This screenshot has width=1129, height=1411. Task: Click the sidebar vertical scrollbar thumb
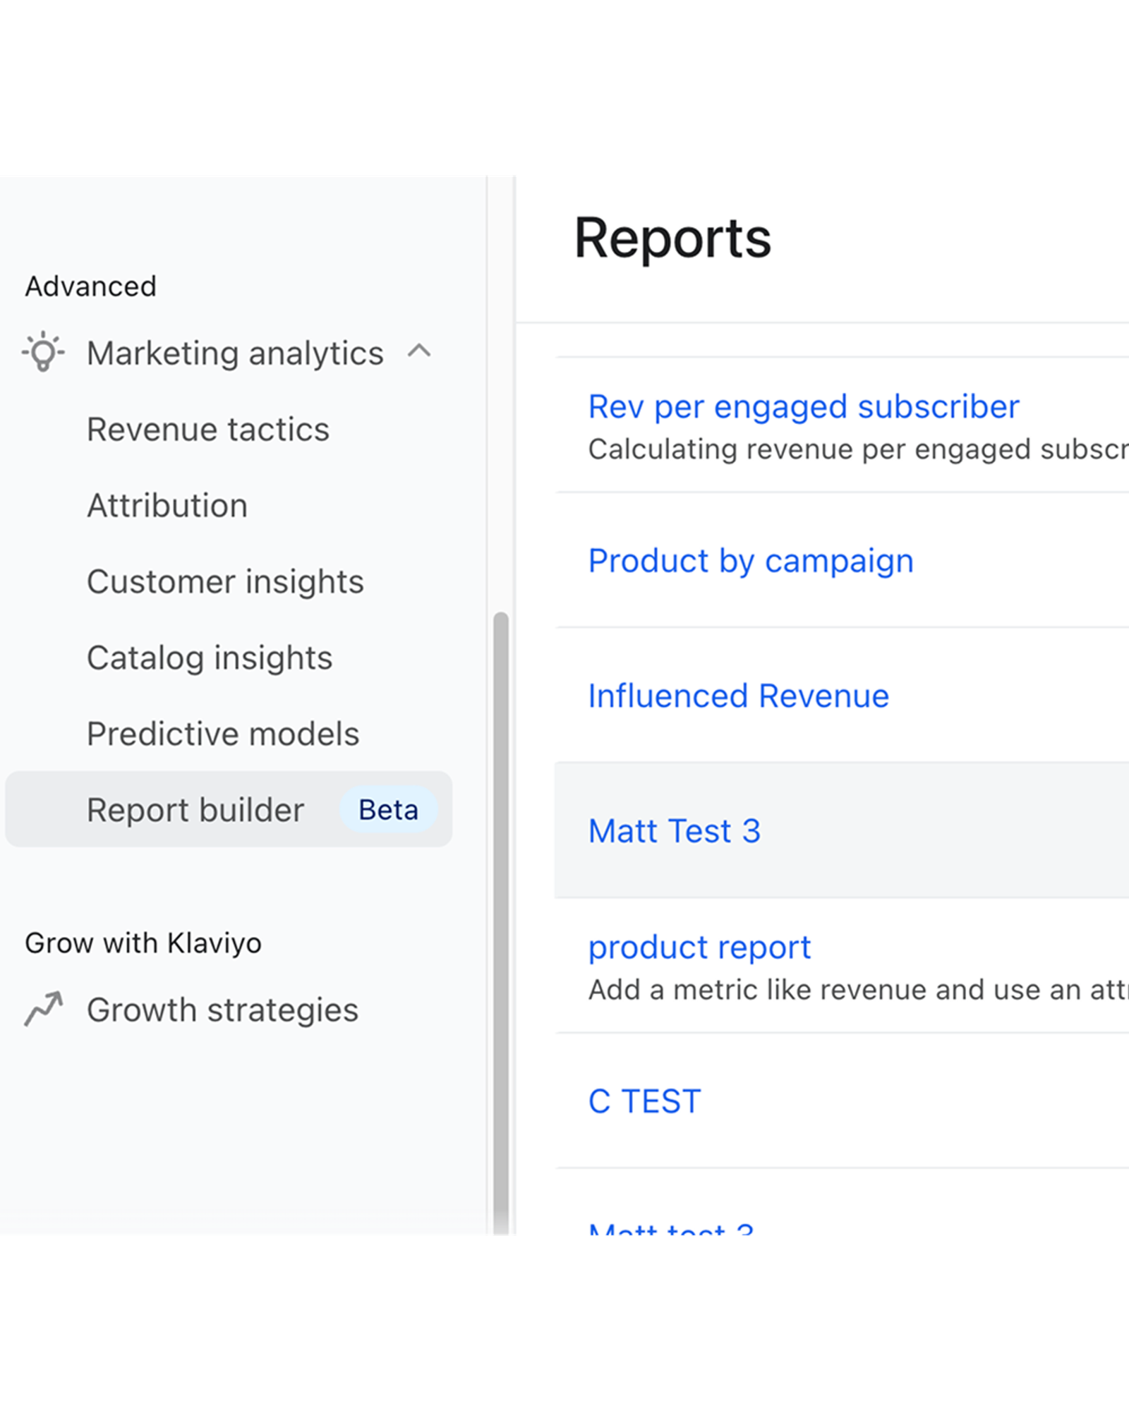click(x=501, y=923)
